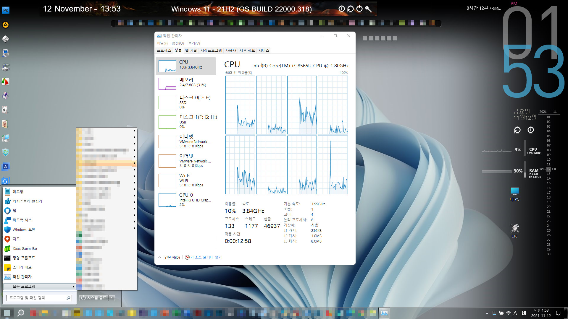
Task: Launch Registry Editor (레지스트리 편집기)
Action: 39,201
